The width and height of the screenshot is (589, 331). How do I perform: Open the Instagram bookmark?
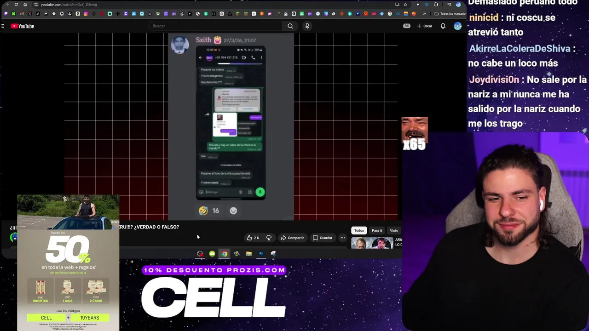tap(86, 14)
